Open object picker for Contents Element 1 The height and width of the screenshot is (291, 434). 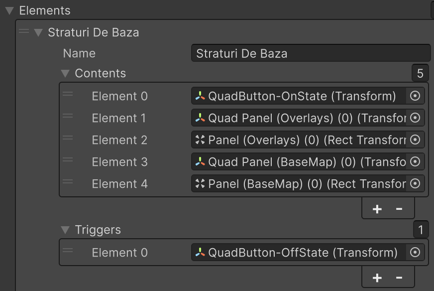pos(415,118)
